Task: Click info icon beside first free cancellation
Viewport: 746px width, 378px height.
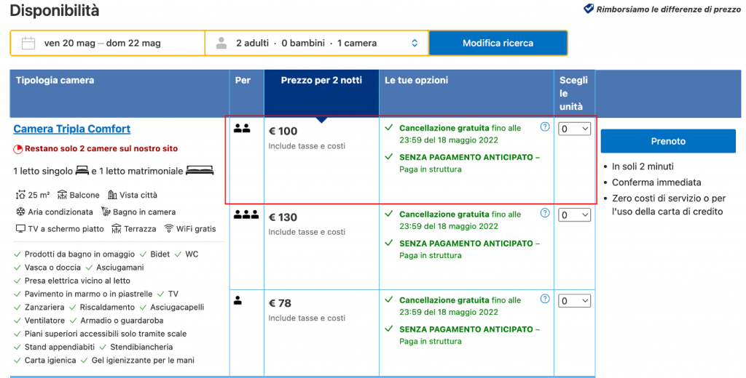Action: [x=544, y=126]
